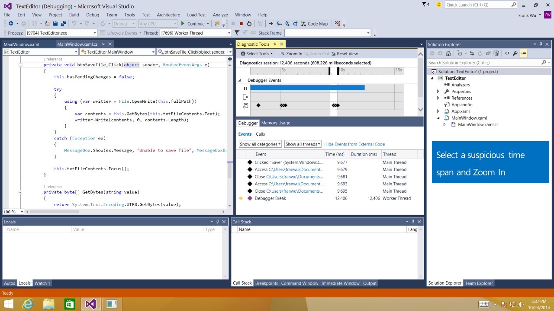The image size is (554, 311).
Task: Collapse the MainWindow.xaml tree node
Action: pyautogui.click(x=438, y=118)
